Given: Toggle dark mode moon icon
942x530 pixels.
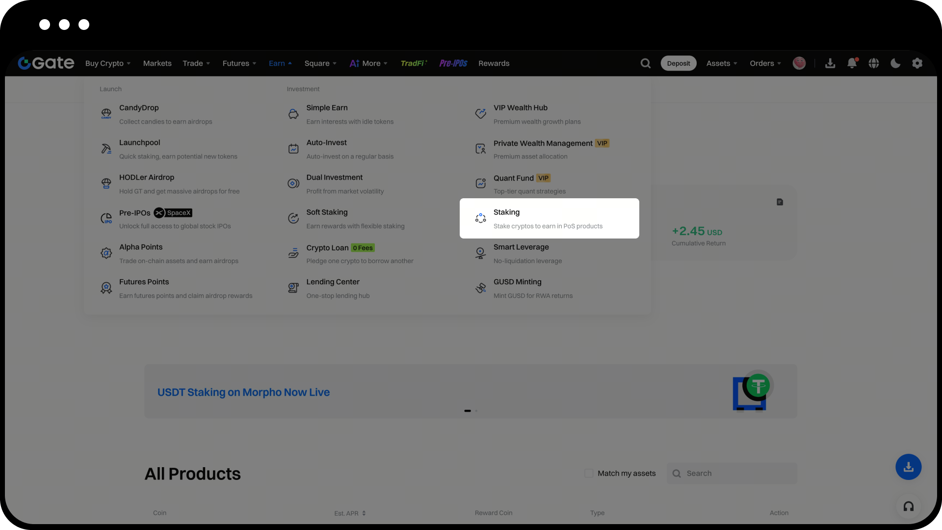Looking at the screenshot, I should tap(895, 63).
